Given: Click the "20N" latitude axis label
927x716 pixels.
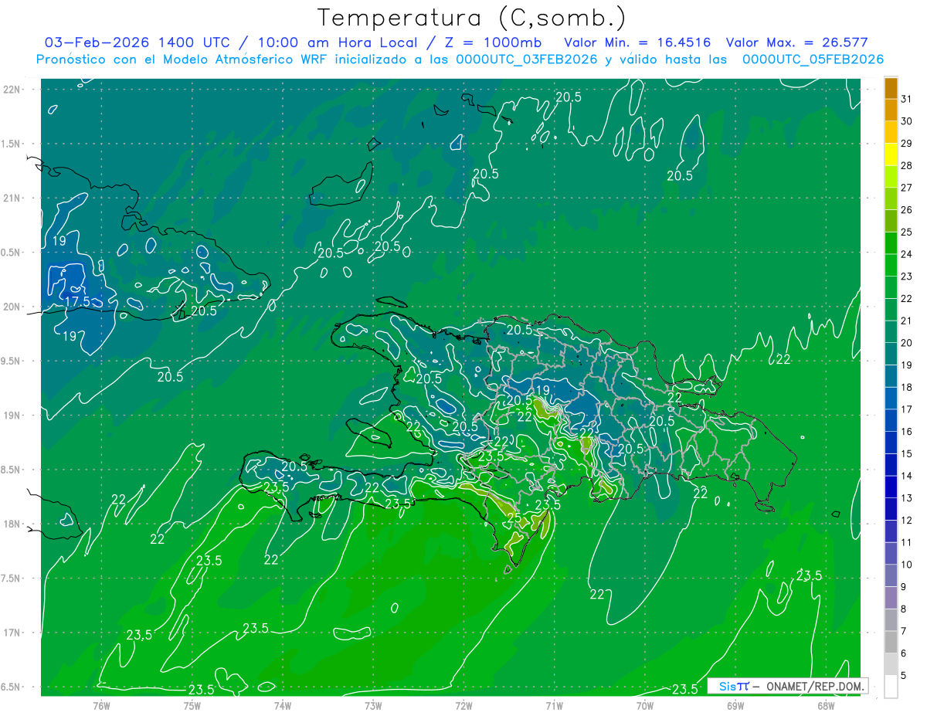Looking at the screenshot, I should pos(13,307).
